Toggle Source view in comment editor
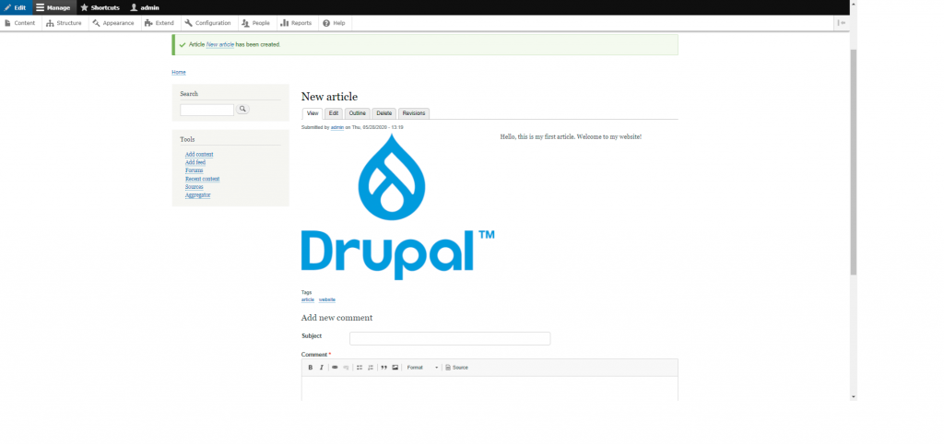Image resolution: width=944 pixels, height=445 pixels. [x=457, y=368]
